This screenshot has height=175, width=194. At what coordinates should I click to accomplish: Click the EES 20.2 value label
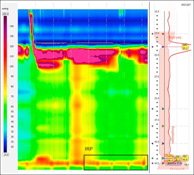[x=185, y=46]
